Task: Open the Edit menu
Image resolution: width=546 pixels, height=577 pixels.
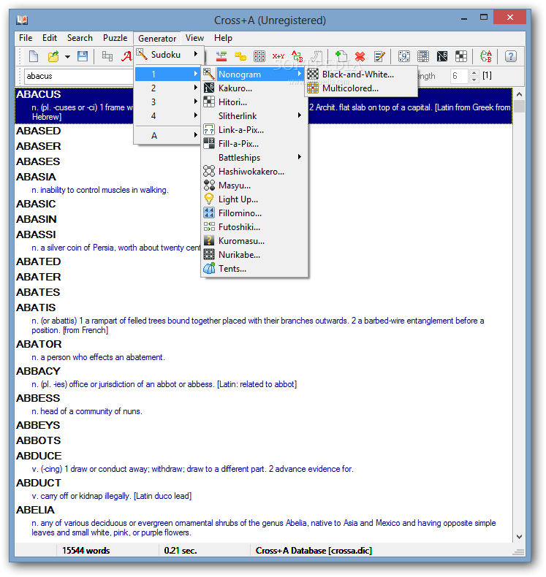Action: tap(50, 38)
